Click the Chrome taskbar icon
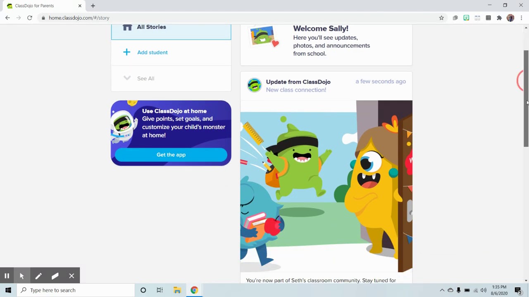Screen dimensions: 529x297 pyautogui.click(x=194, y=290)
